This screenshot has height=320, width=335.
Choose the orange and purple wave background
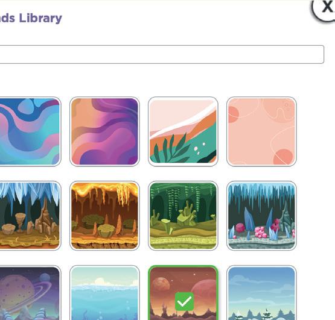104,131
